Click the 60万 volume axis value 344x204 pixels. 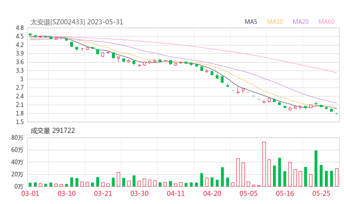point(17,150)
